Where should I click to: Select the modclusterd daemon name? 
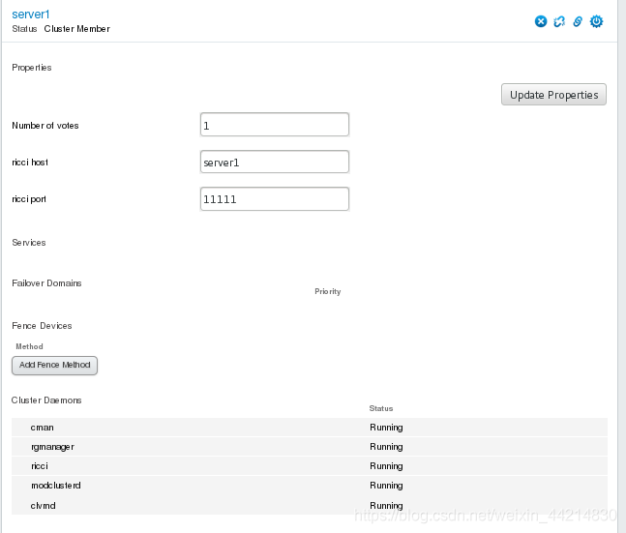click(x=56, y=485)
